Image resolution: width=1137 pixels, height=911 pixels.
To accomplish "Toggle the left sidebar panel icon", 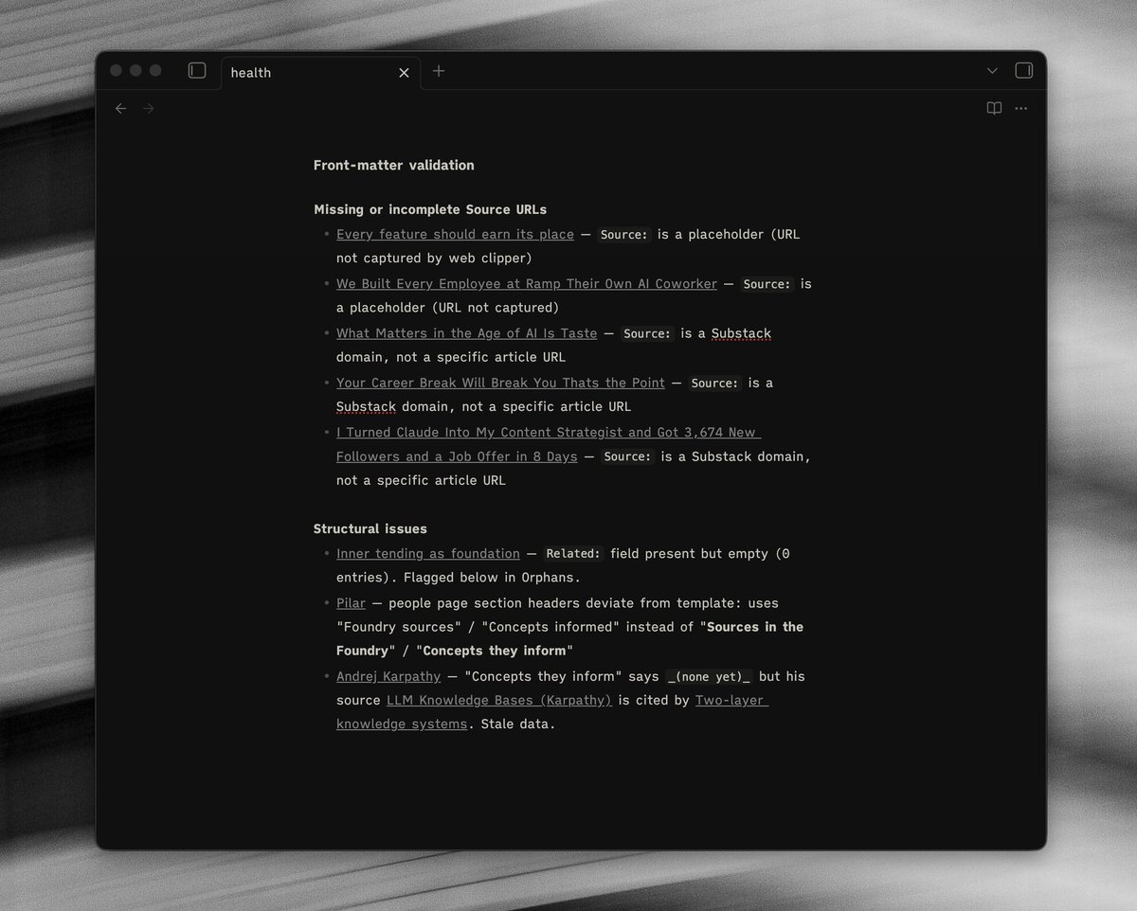I will pos(197,71).
